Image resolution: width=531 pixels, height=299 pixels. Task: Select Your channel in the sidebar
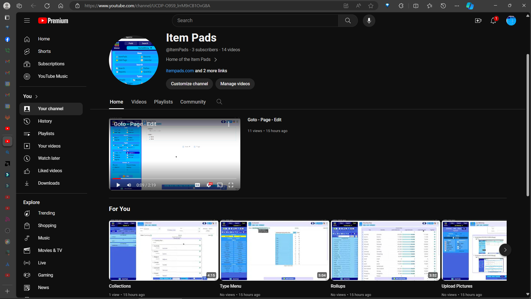(51, 109)
